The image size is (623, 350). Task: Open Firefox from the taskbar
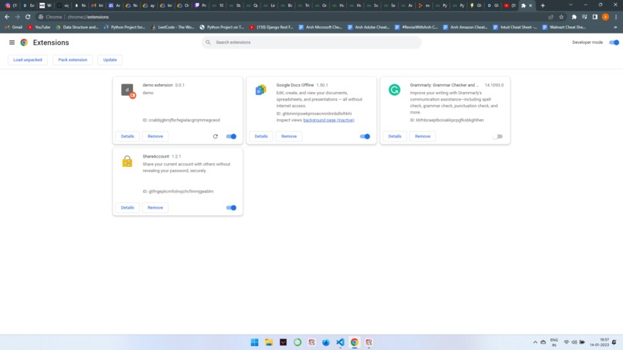(x=326, y=342)
